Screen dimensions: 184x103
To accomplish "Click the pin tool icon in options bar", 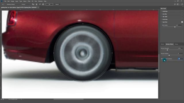I will (x=3, y=4).
